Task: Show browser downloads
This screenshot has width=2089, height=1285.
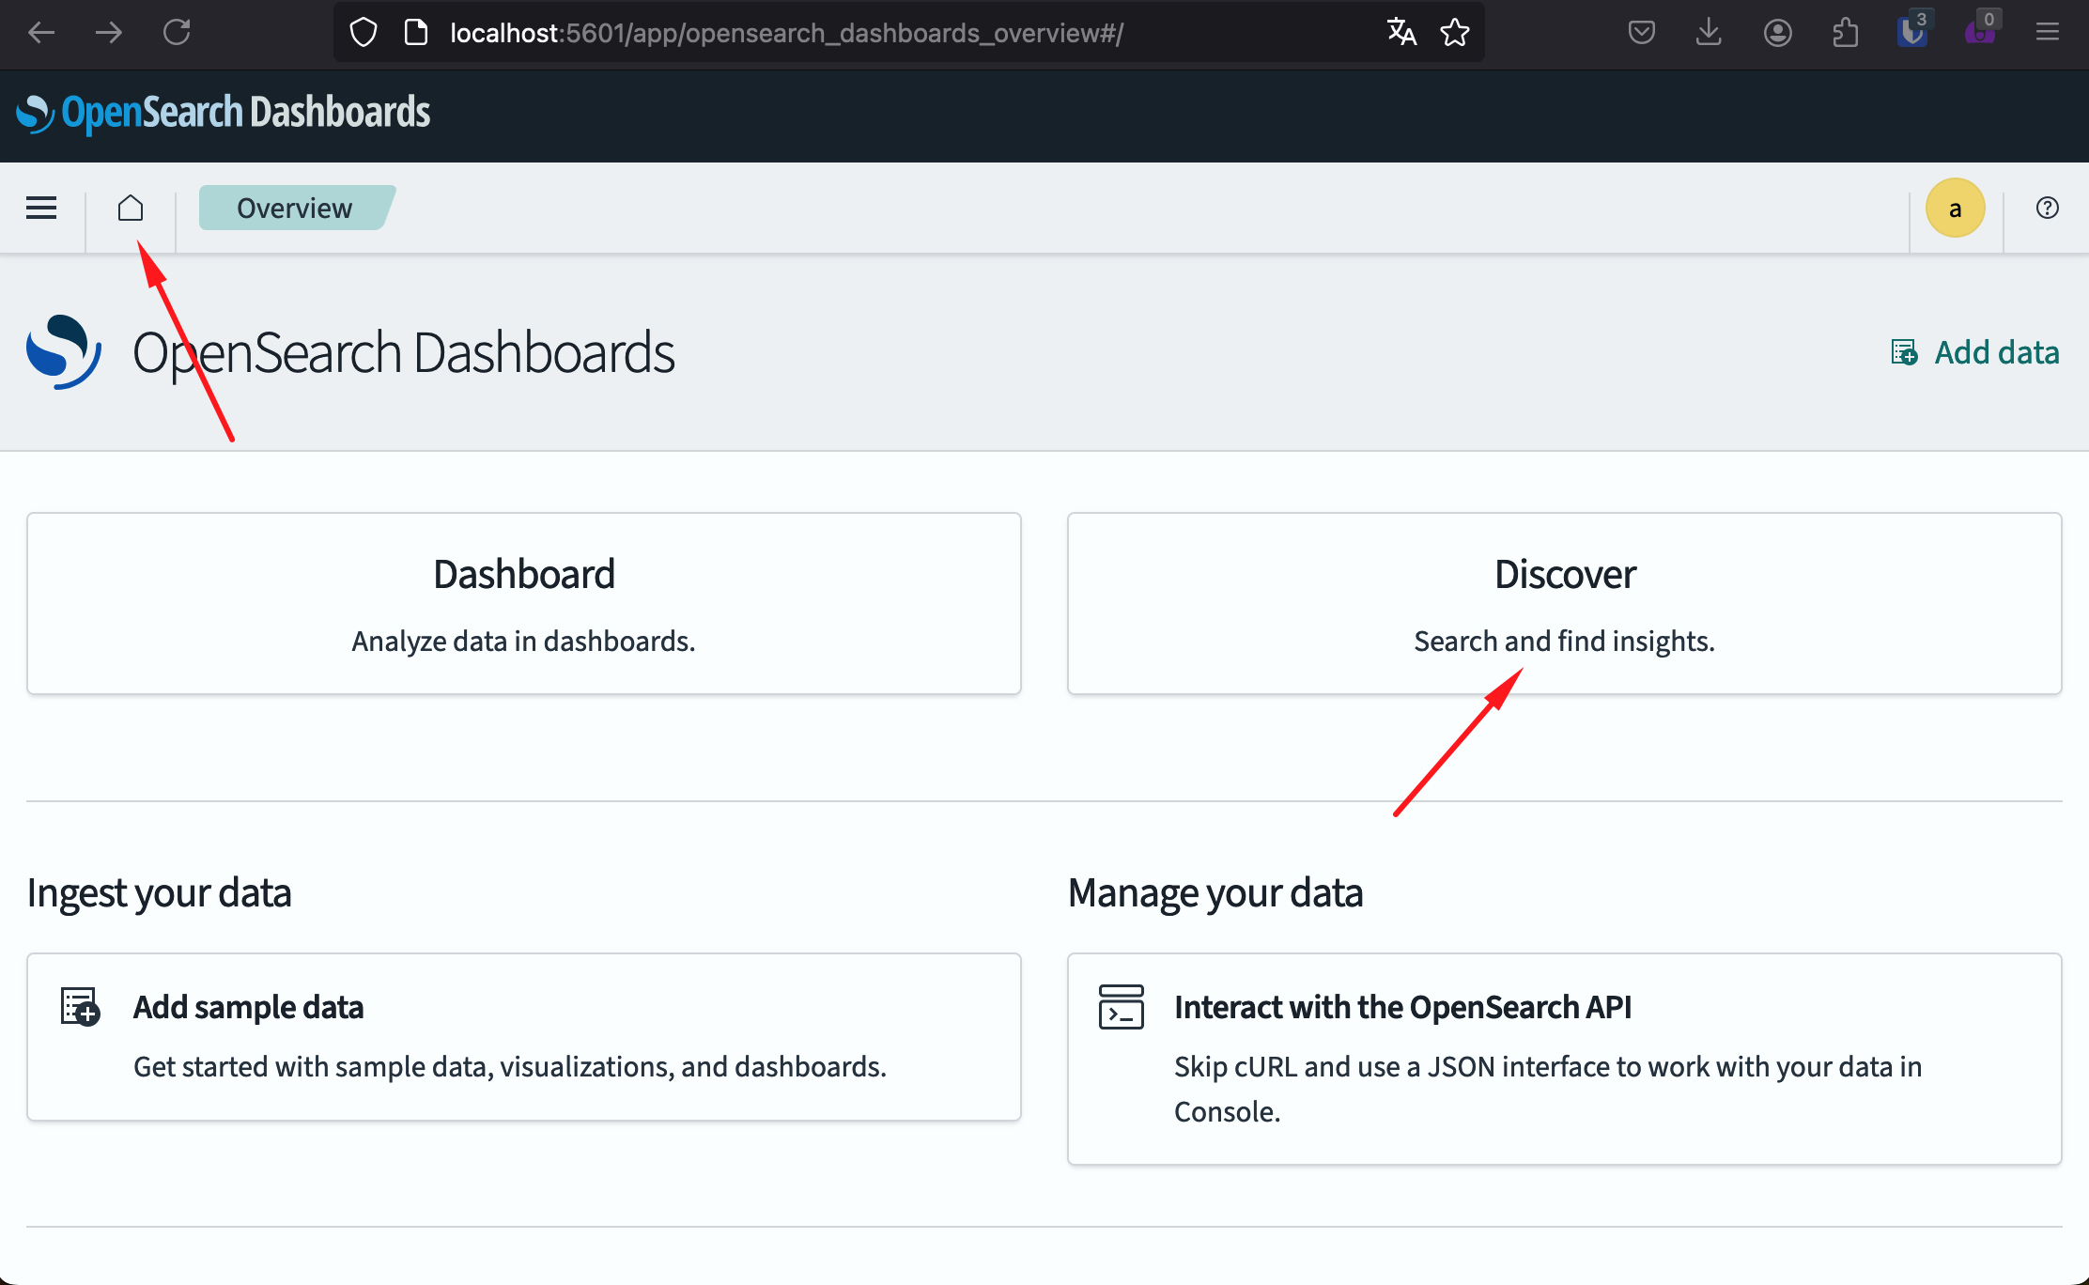Action: pyautogui.click(x=1709, y=33)
